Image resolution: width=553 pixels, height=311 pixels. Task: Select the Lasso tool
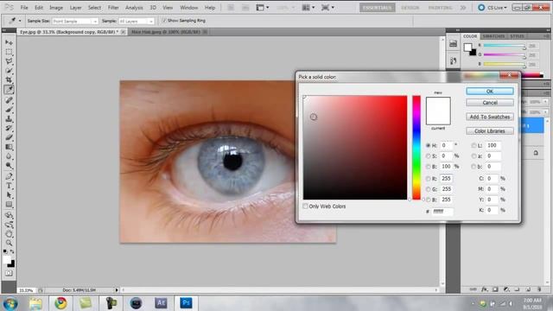9,61
